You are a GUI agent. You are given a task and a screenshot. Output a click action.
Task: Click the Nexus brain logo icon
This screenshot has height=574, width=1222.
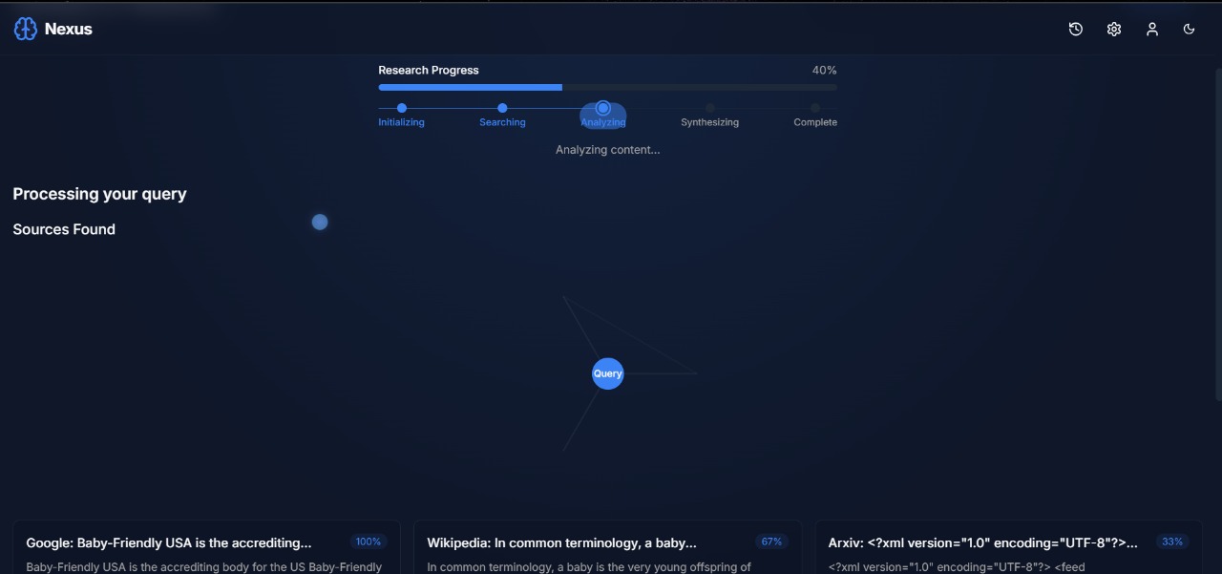[x=26, y=29]
